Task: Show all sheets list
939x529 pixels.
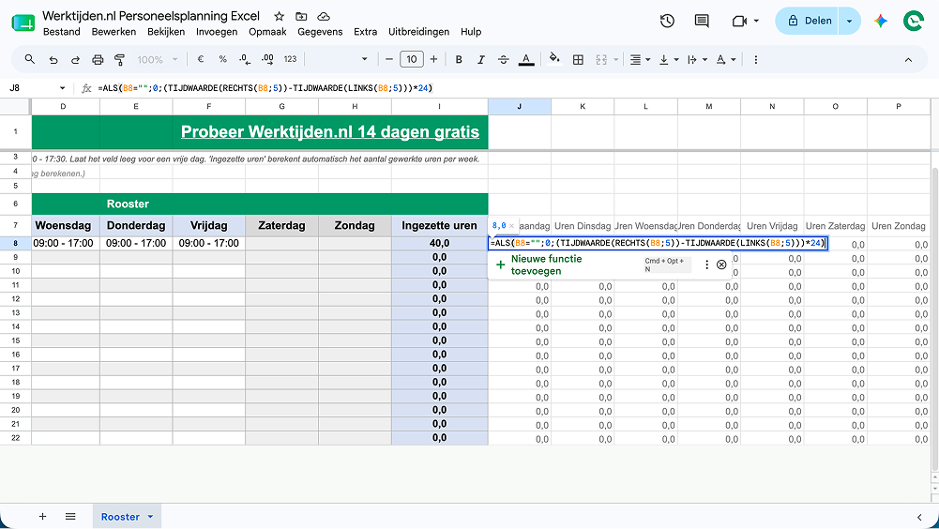Action: [70, 517]
